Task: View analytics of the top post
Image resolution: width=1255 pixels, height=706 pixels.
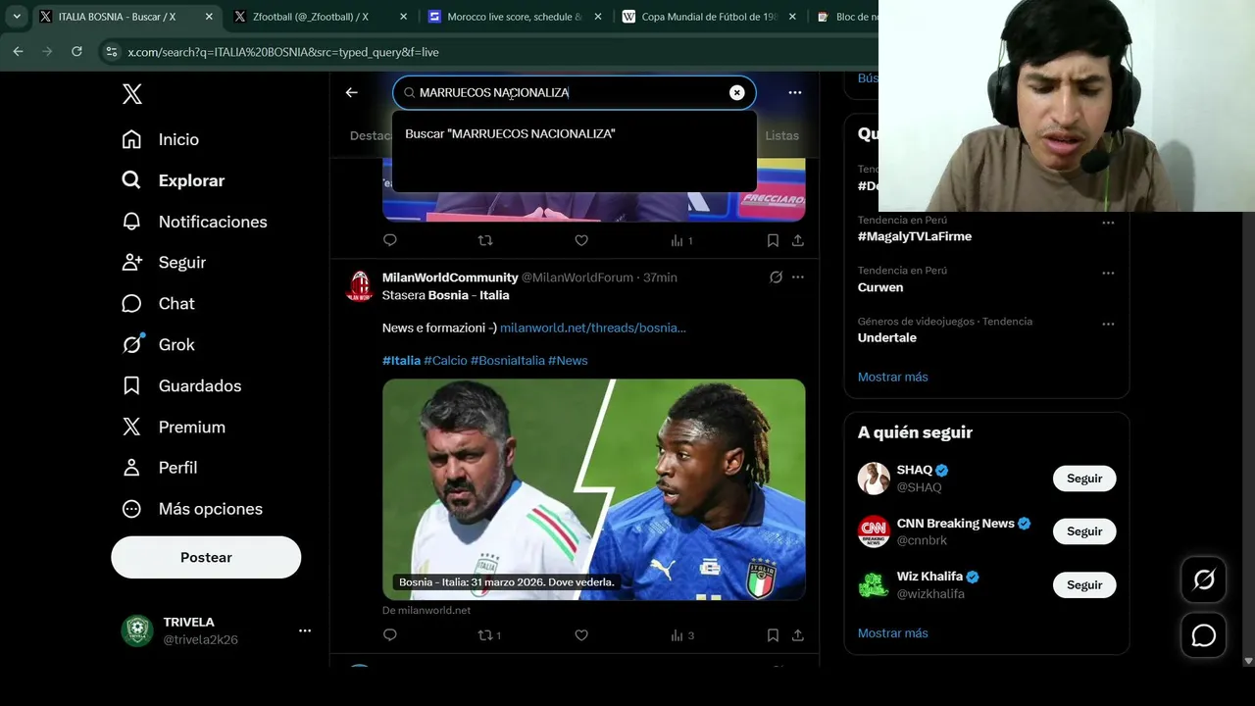Action: pos(681,240)
